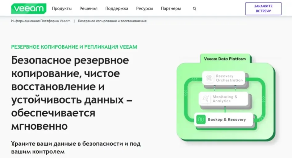Click the ЗАКАЖИТЕ ВСТРЕЧУ button
This screenshot has width=292, height=158.
point(263,9)
